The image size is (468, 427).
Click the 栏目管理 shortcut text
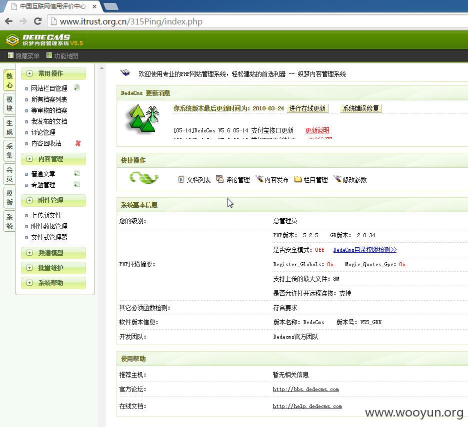click(316, 180)
